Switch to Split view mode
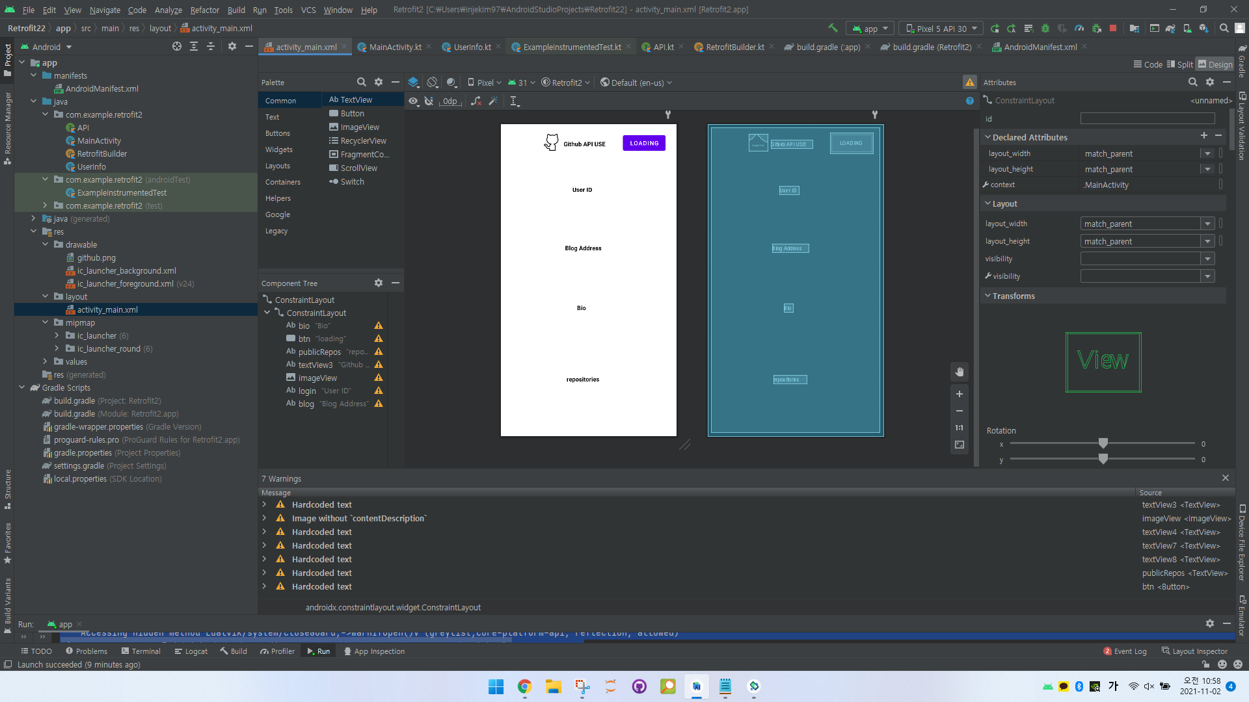 pyautogui.click(x=1179, y=64)
